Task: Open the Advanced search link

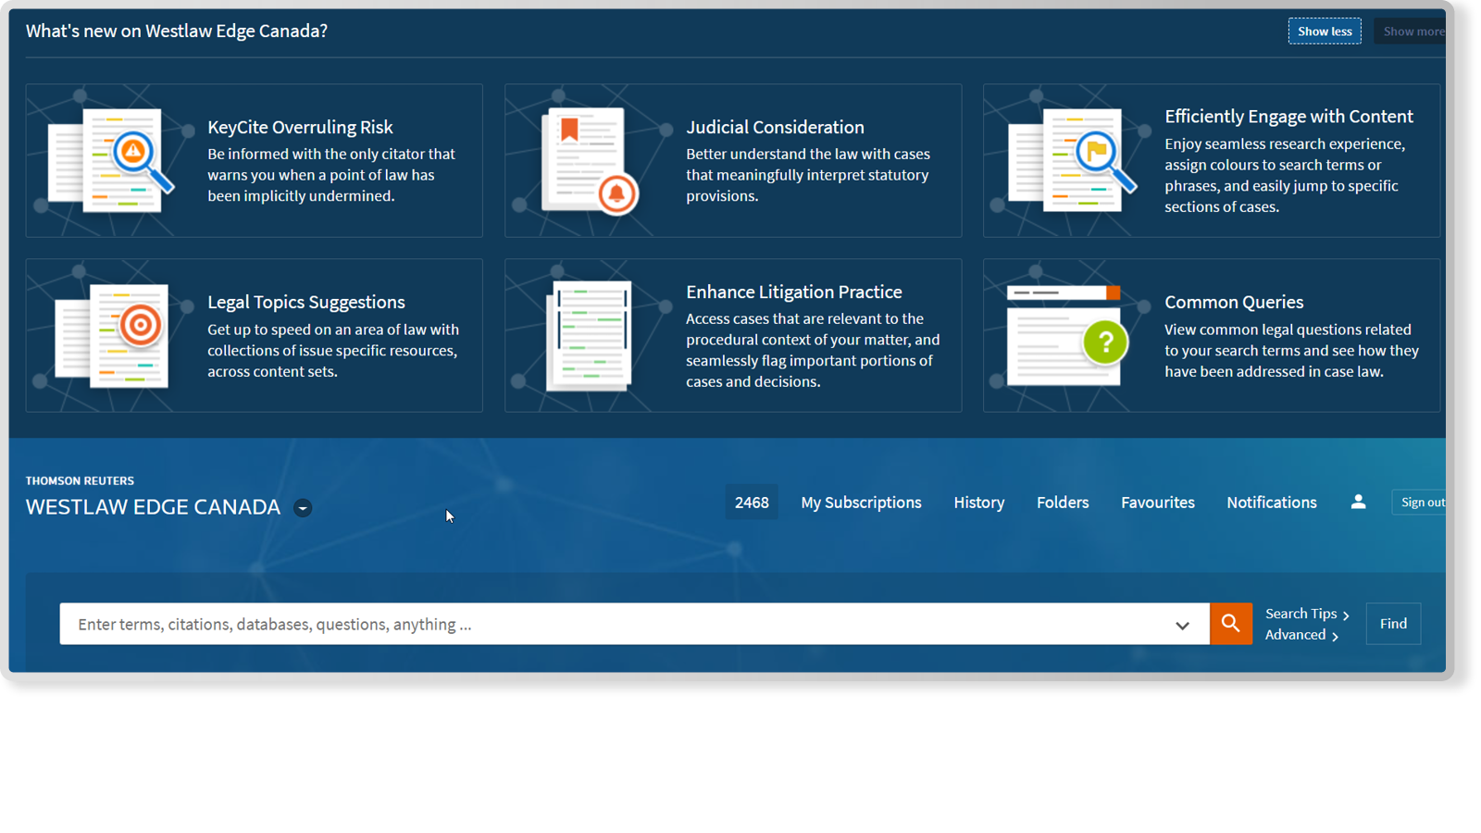Action: click(1301, 635)
